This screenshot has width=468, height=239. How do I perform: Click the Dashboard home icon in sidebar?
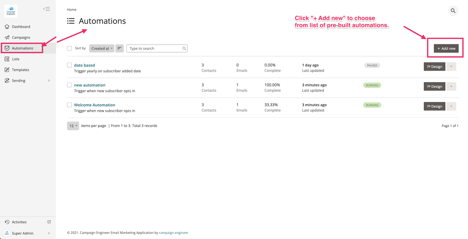tap(7, 27)
